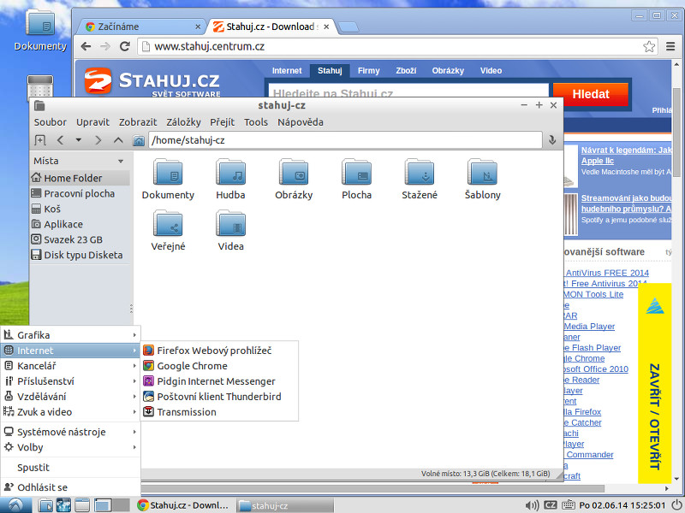Image resolution: width=685 pixels, height=513 pixels.
Task: Open the Flash Player link
Action: point(593,348)
